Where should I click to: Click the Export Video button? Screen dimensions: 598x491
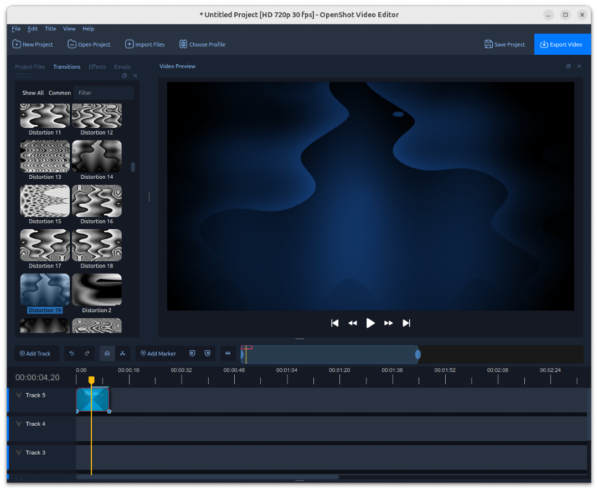tap(562, 44)
